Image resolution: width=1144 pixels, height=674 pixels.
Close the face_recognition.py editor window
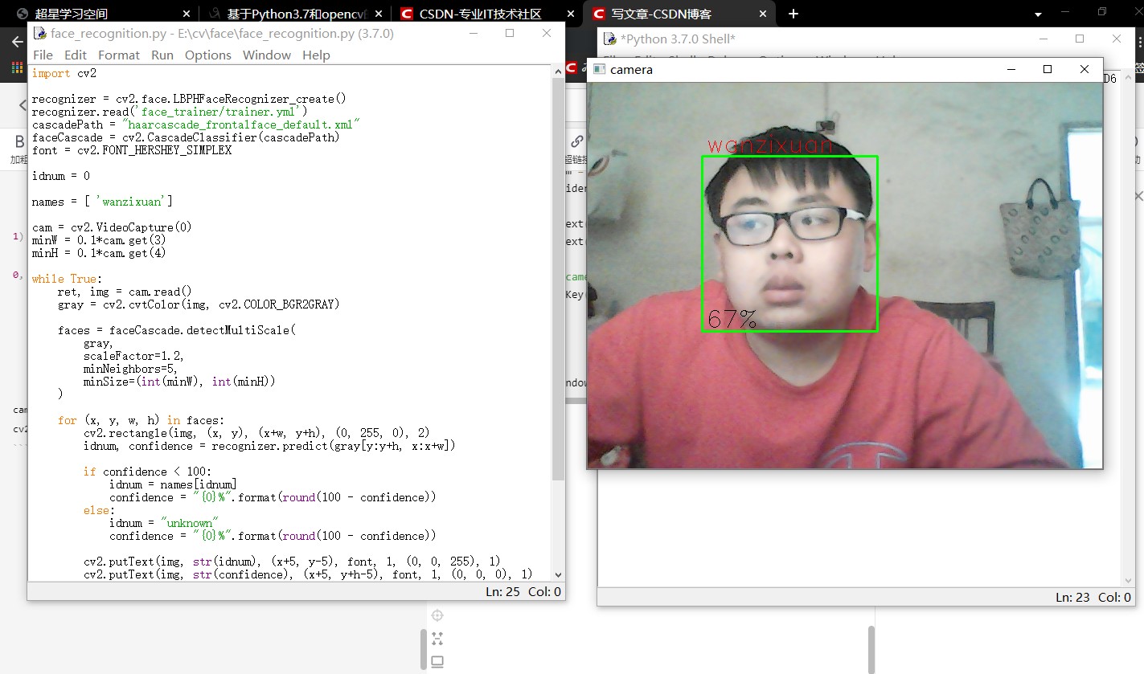(x=546, y=33)
